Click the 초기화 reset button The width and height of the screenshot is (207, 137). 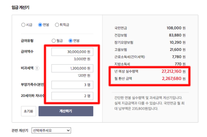pyautogui.click(x=29, y=111)
